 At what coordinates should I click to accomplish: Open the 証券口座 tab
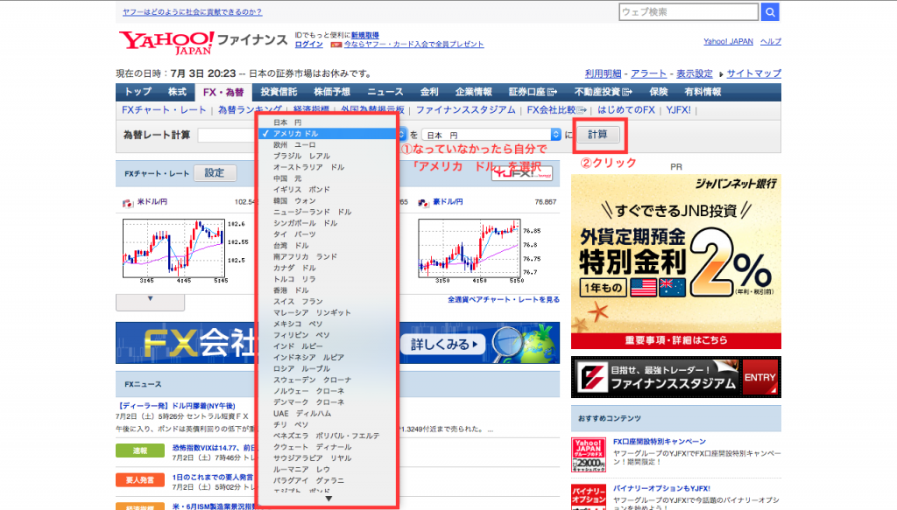[533, 92]
